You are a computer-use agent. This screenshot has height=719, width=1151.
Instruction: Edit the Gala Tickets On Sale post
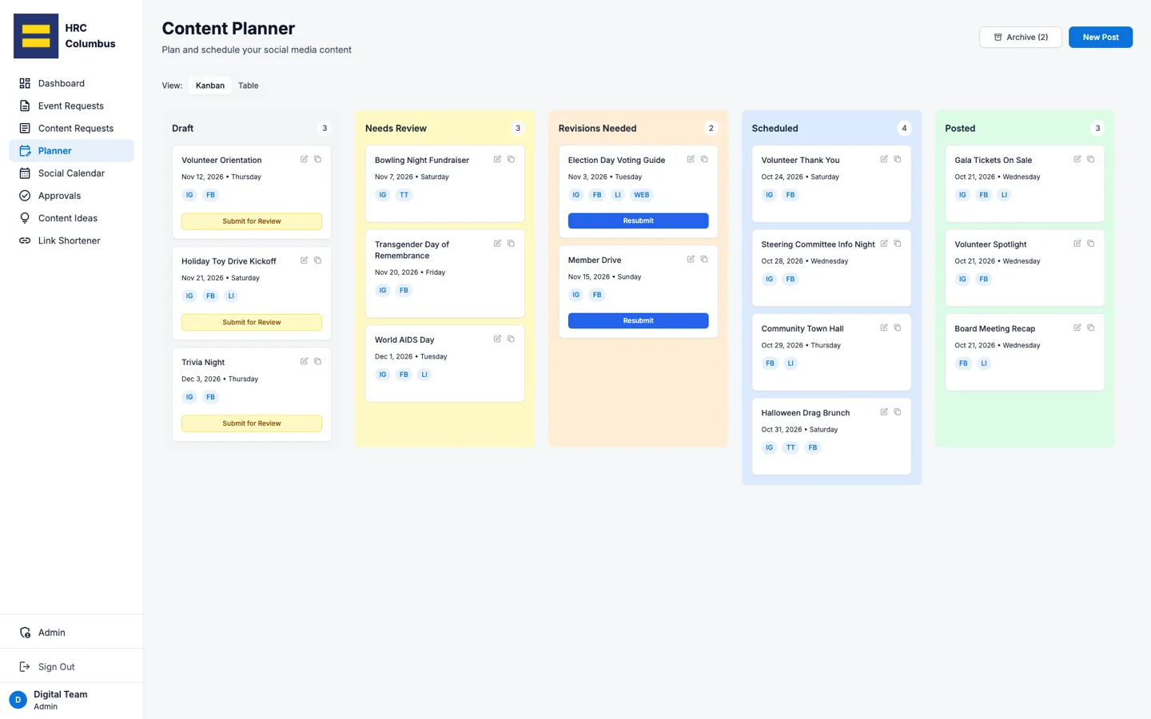1077,159
